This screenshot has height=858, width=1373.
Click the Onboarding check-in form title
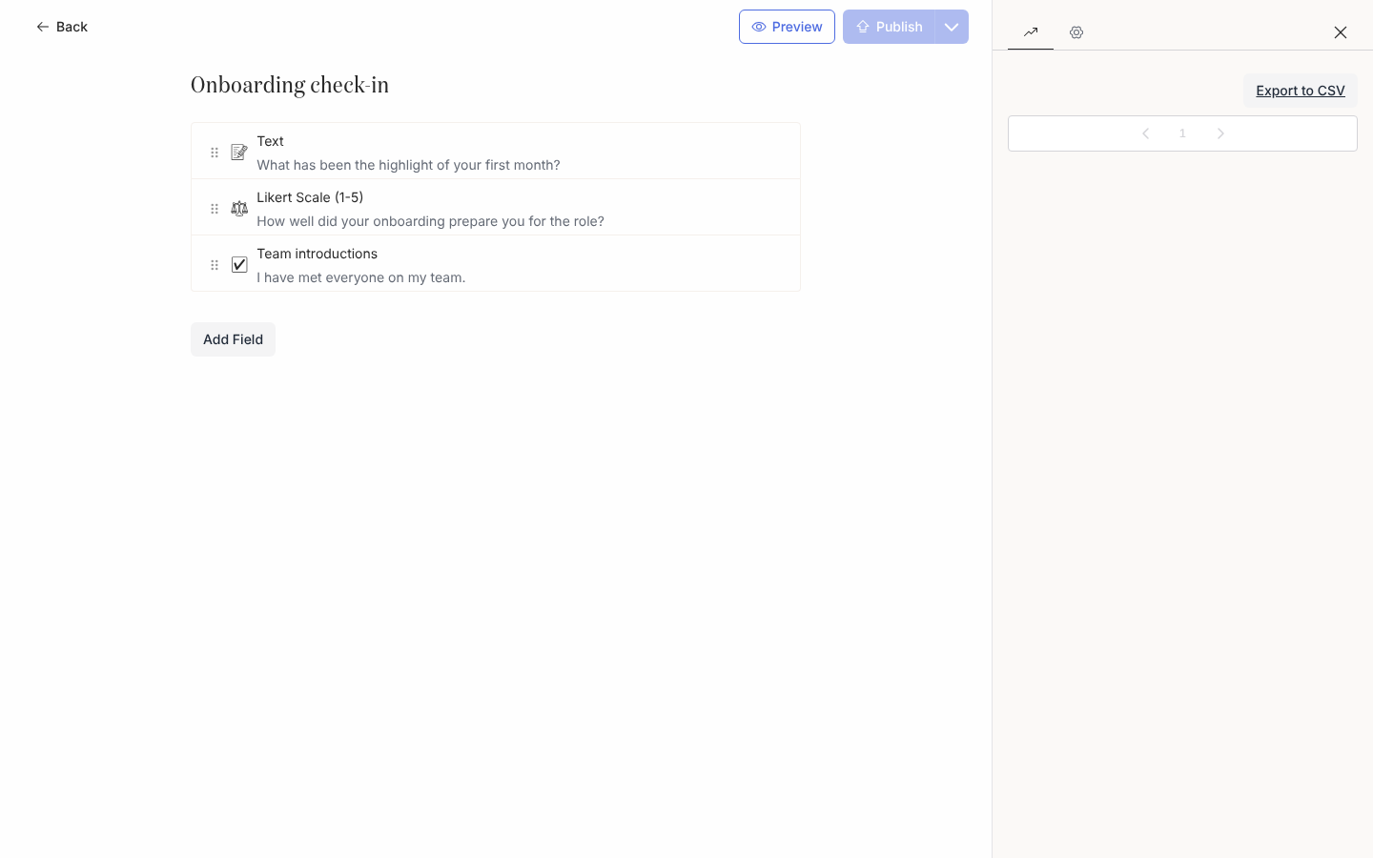(290, 86)
